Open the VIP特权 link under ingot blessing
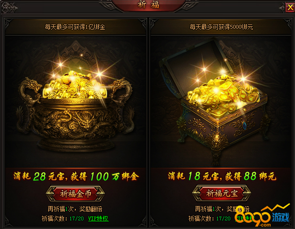Image resolution: width=295 pixels, height=229 pixels. [245, 218]
